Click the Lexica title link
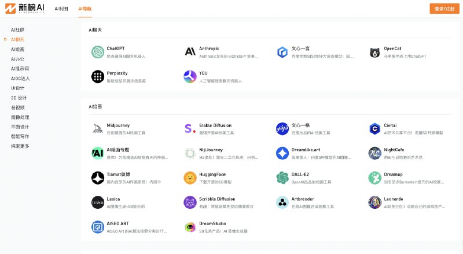 pos(113,199)
